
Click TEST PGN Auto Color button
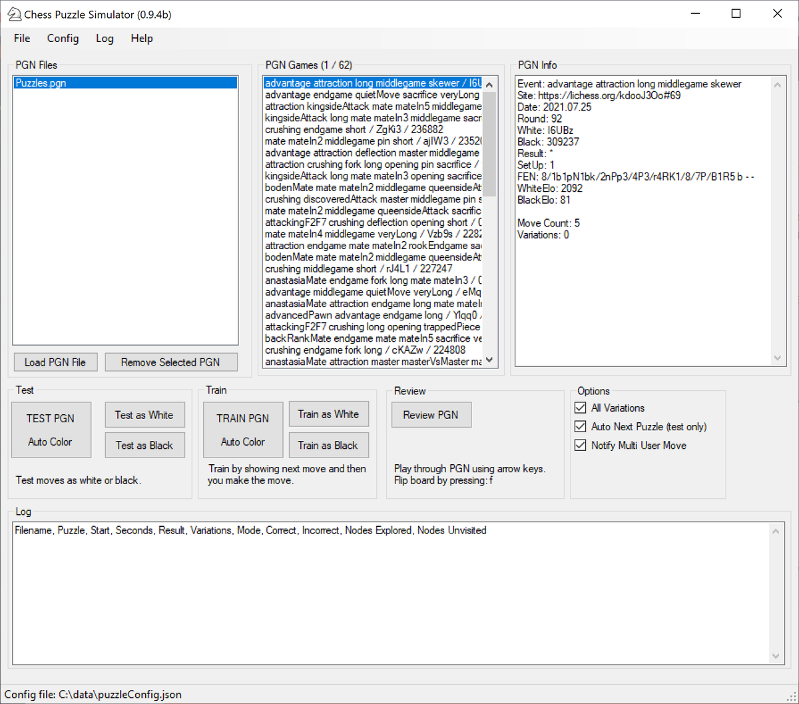(x=51, y=430)
